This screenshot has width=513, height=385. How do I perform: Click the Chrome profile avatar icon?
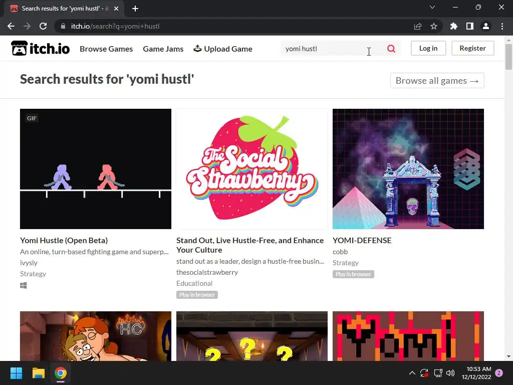click(486, 26)
